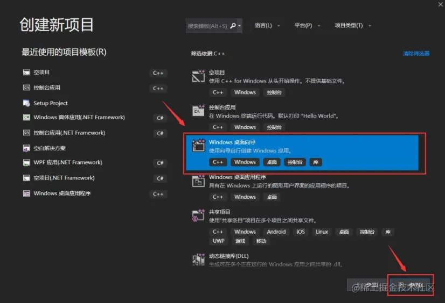Click the Linux tag under 共享项目
The width and height of the screenshot is (445, 303).
(322, 232)
